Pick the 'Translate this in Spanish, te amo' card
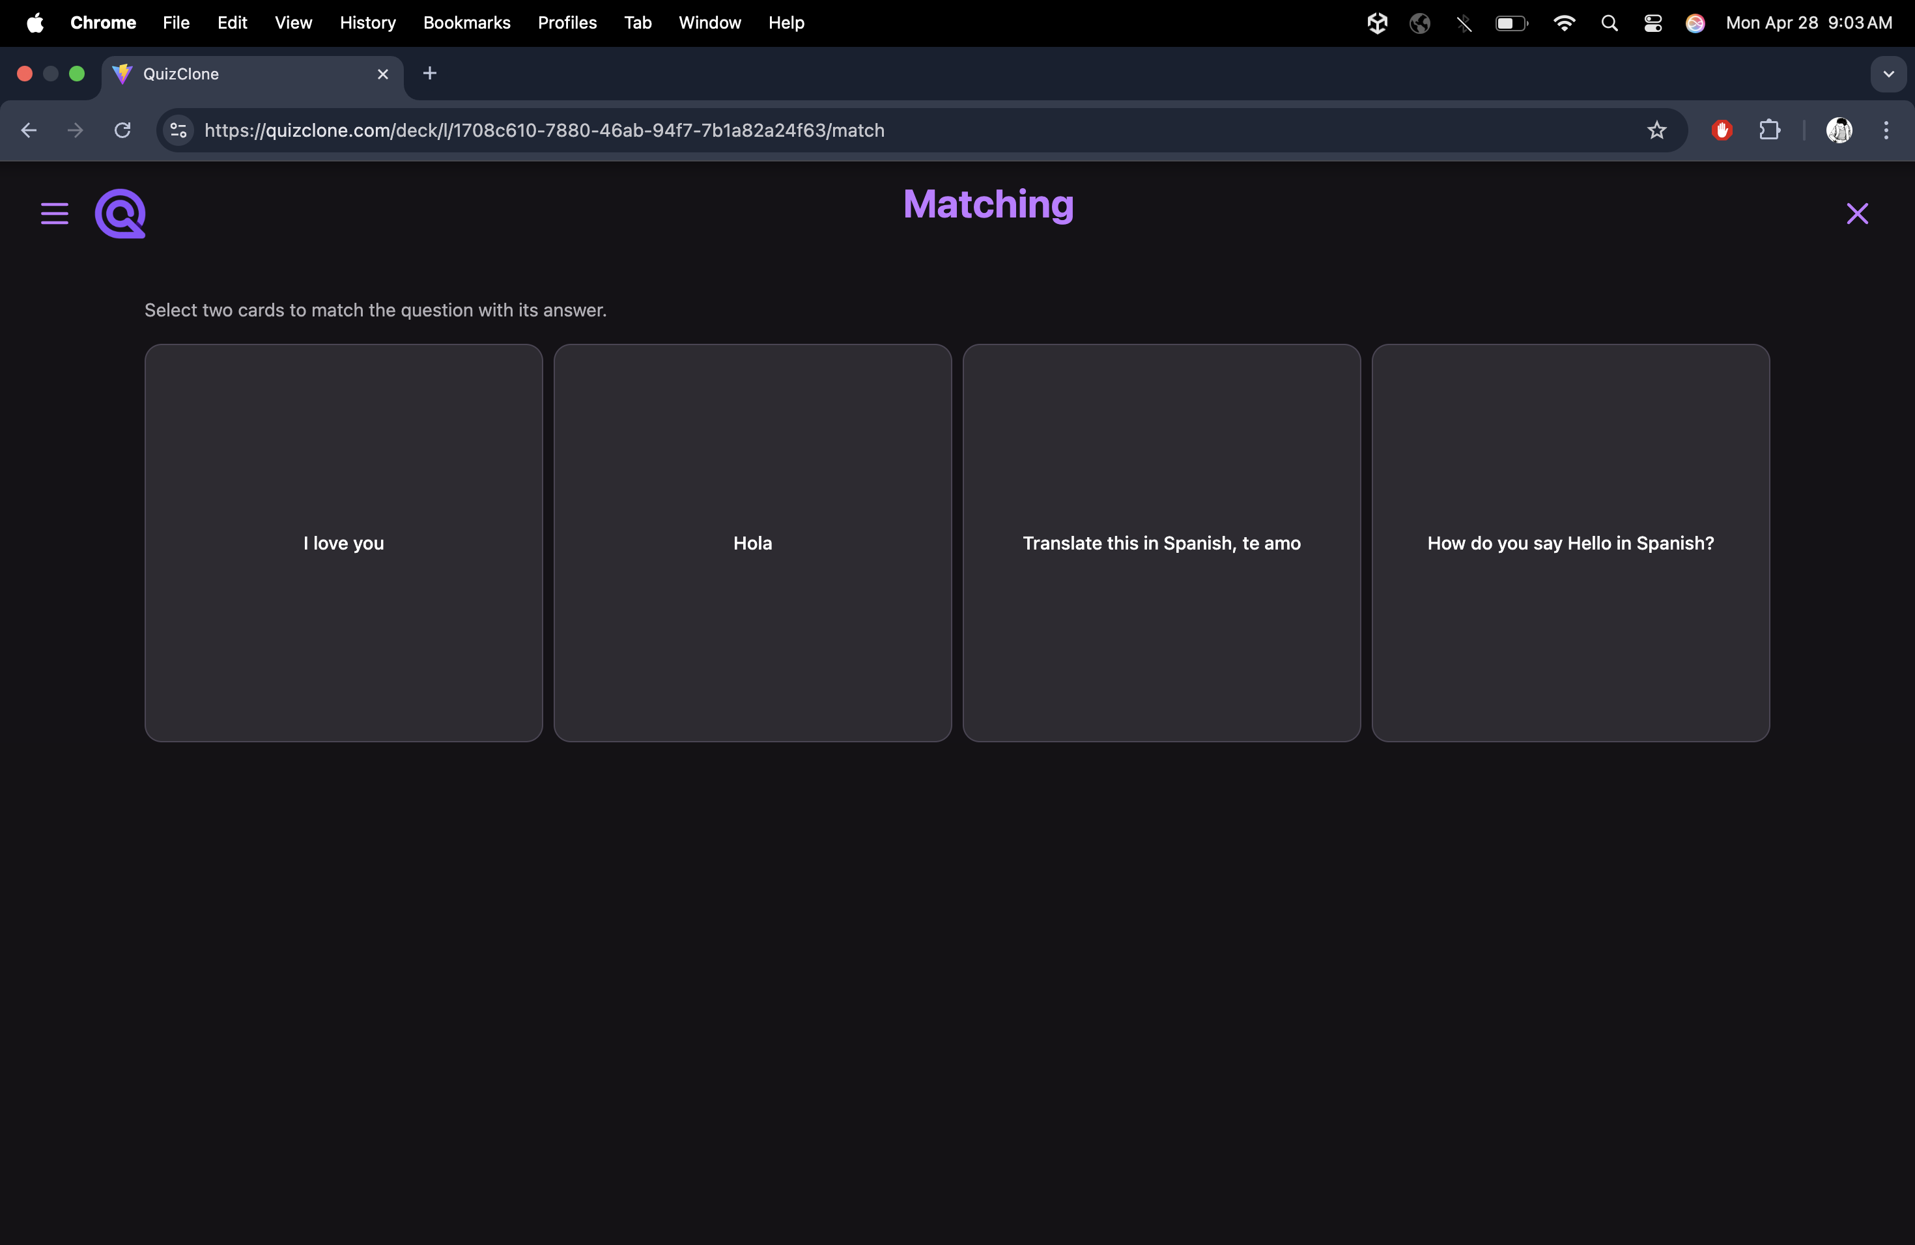Screen dimensions: 1915x1245 (x=1161, y=543)
